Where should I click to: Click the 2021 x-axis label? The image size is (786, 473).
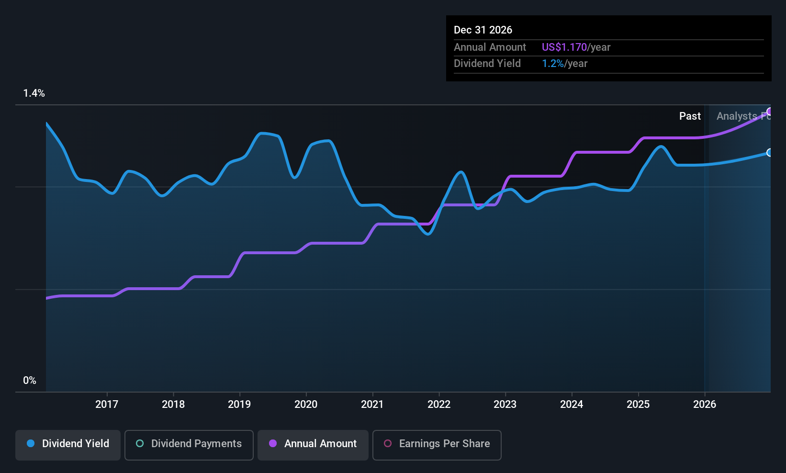pyautogui.click(x=372, y=404)
